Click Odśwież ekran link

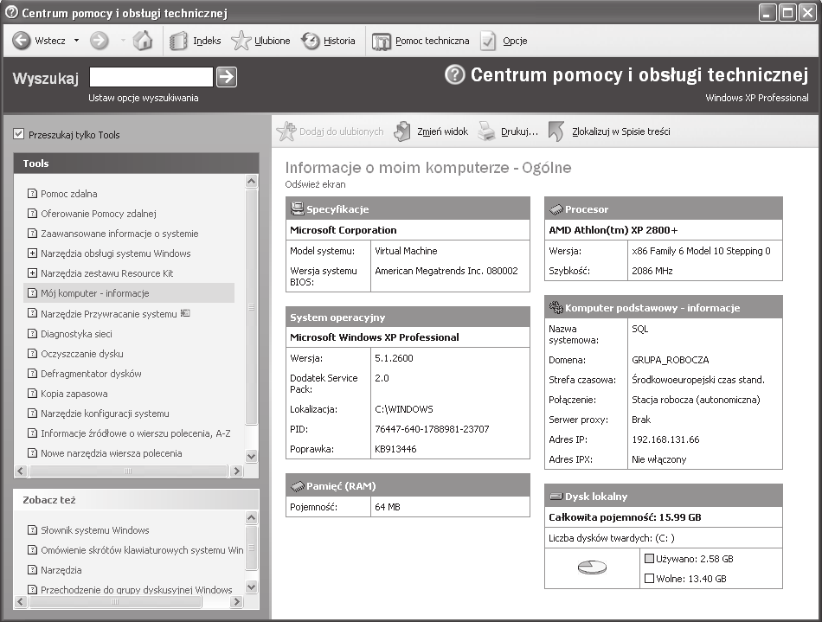[315, 184]
